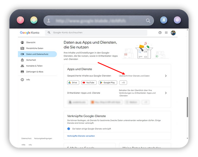The image size is (198, 157).
Task: Click the red round browser menu button
Action: click(20, 20)
